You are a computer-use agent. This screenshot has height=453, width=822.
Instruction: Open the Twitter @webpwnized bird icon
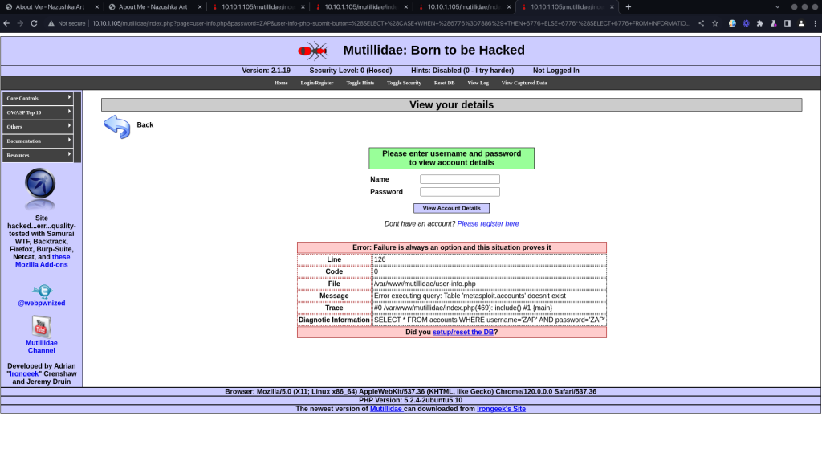click(42, 291)
